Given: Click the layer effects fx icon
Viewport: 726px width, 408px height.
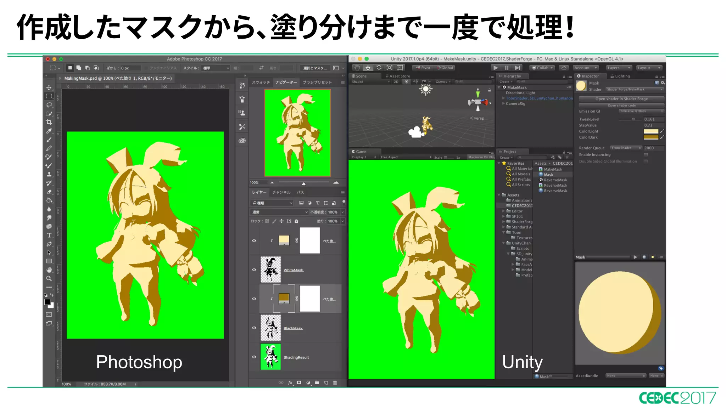Looking at the screenshot, I should point(290,382).
